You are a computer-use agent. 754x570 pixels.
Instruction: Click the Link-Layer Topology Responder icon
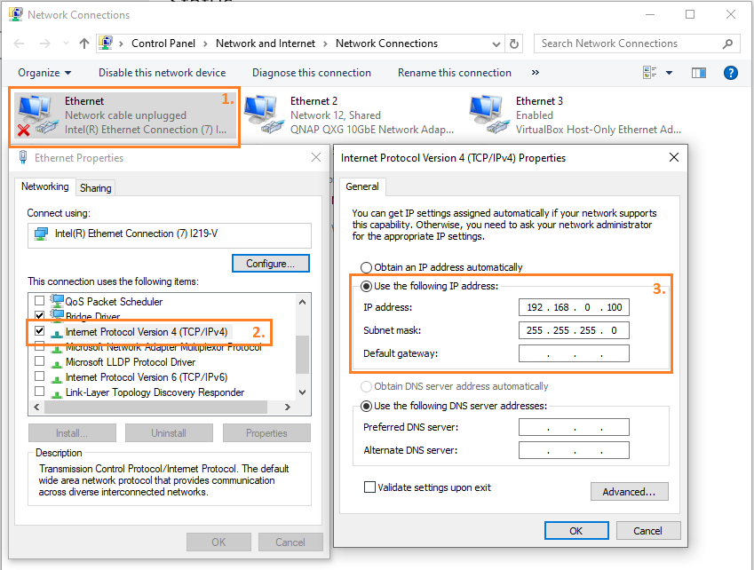click(x=57, y=393)
